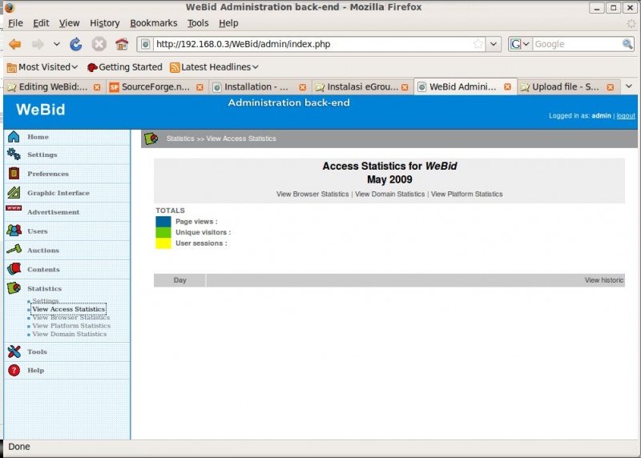
Task: Bookmark this page with the star icon
Action: [x=478, y=44]
